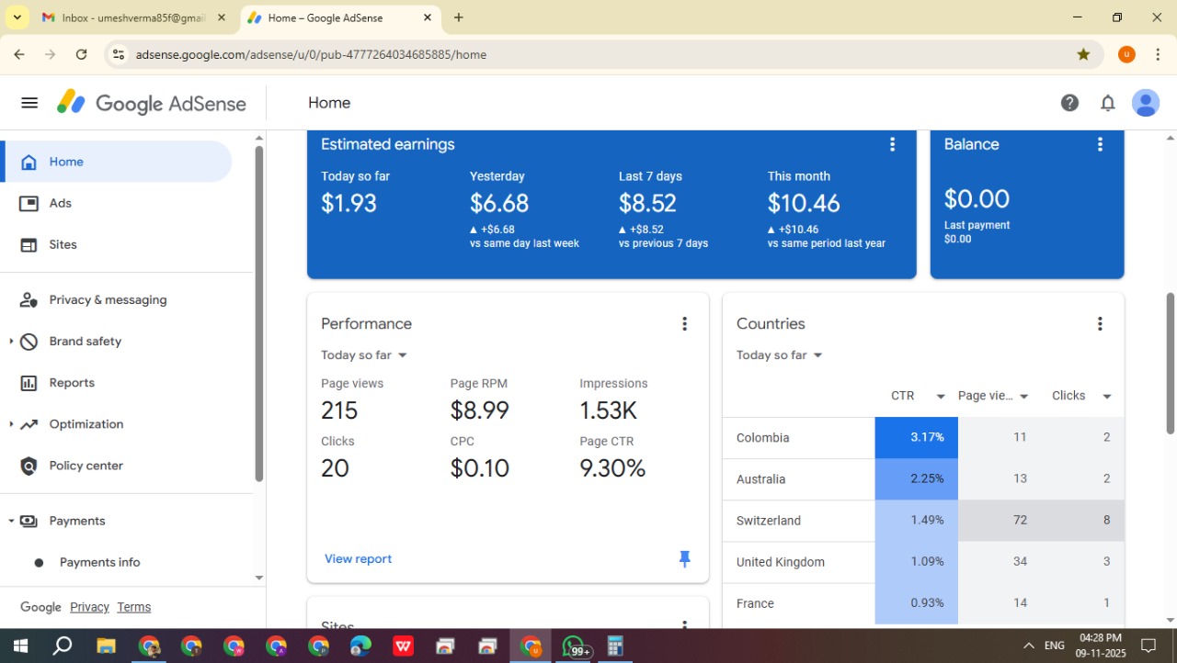Image resolution: width=1177 pixels, height=663 pixels.
Task: Open Estimated earnings card options menu
Action: (892, 144)
